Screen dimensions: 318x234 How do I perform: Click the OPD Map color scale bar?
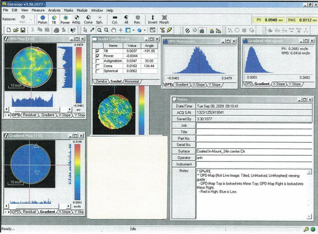pyautogui.click(x=79, y=75)
